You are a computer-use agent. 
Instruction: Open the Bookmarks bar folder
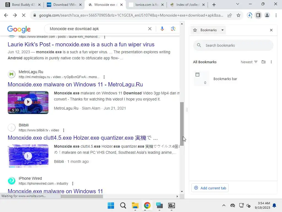coord(234,79)
